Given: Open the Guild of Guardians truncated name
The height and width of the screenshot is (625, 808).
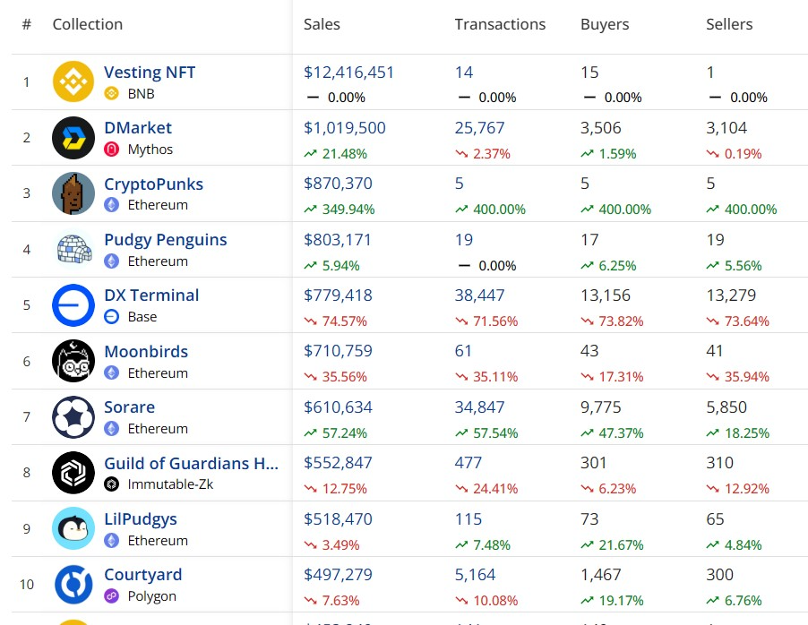Looking at the screenshot, I should point(191,462).
